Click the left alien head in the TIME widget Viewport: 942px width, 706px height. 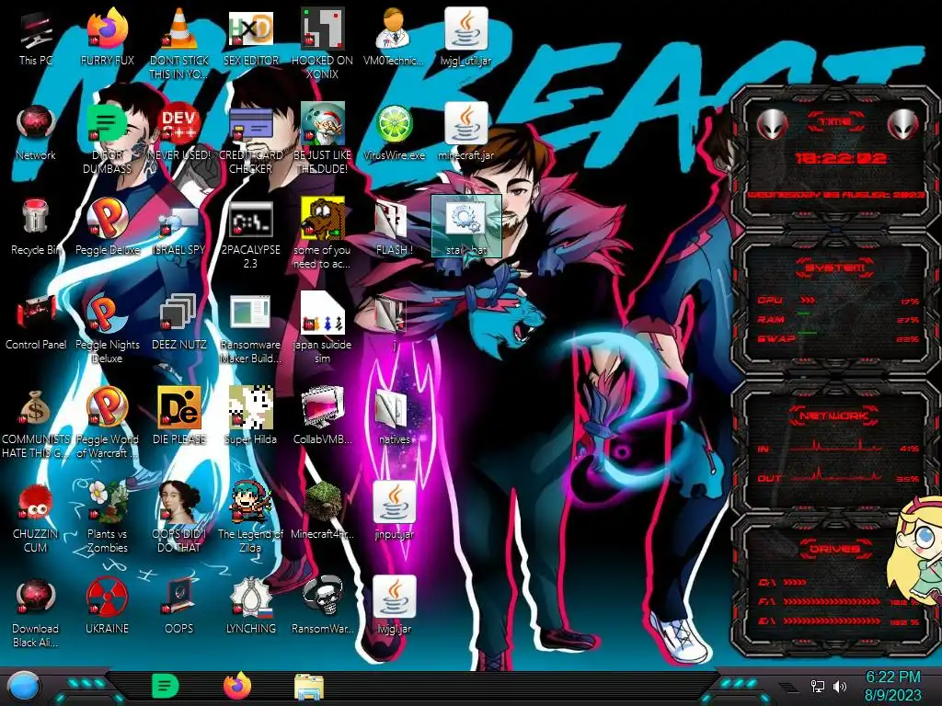772,125
